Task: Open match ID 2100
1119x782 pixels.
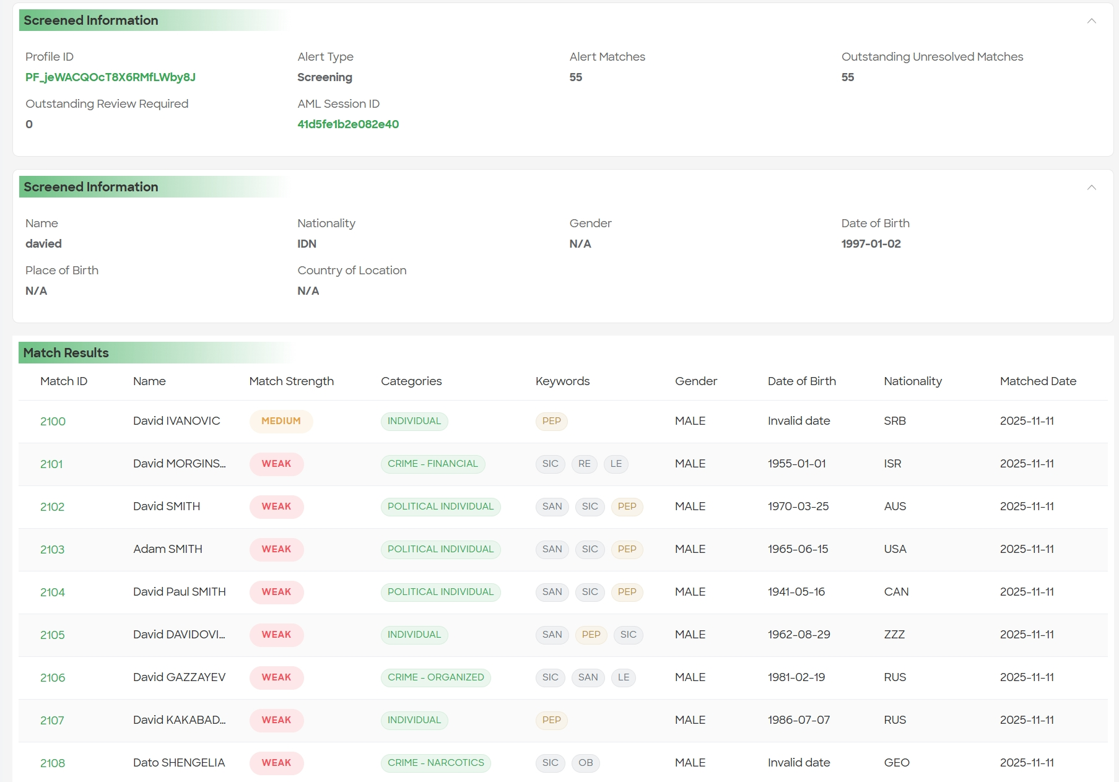Action: (x=53, y=422)
